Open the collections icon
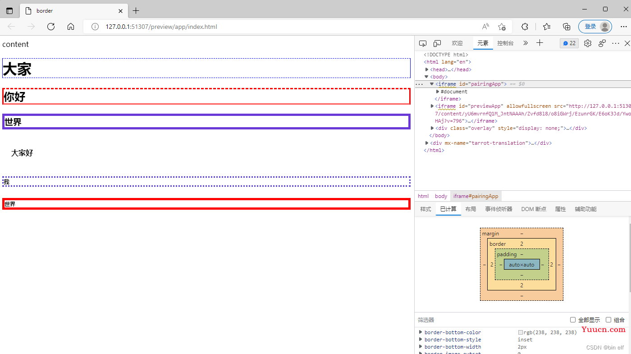 [x=567, y=27]
